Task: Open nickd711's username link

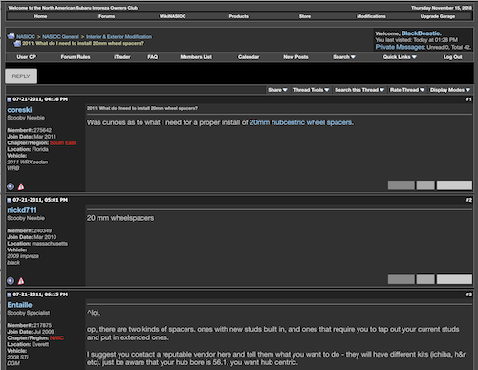Action: 22,210
